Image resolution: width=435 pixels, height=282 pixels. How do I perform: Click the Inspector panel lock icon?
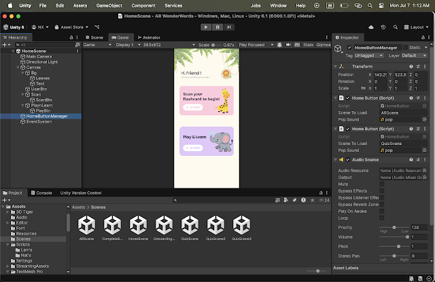[x=422, y=37]
